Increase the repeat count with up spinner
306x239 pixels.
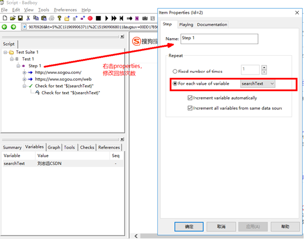pyautogui.click(x=264, y=67)
